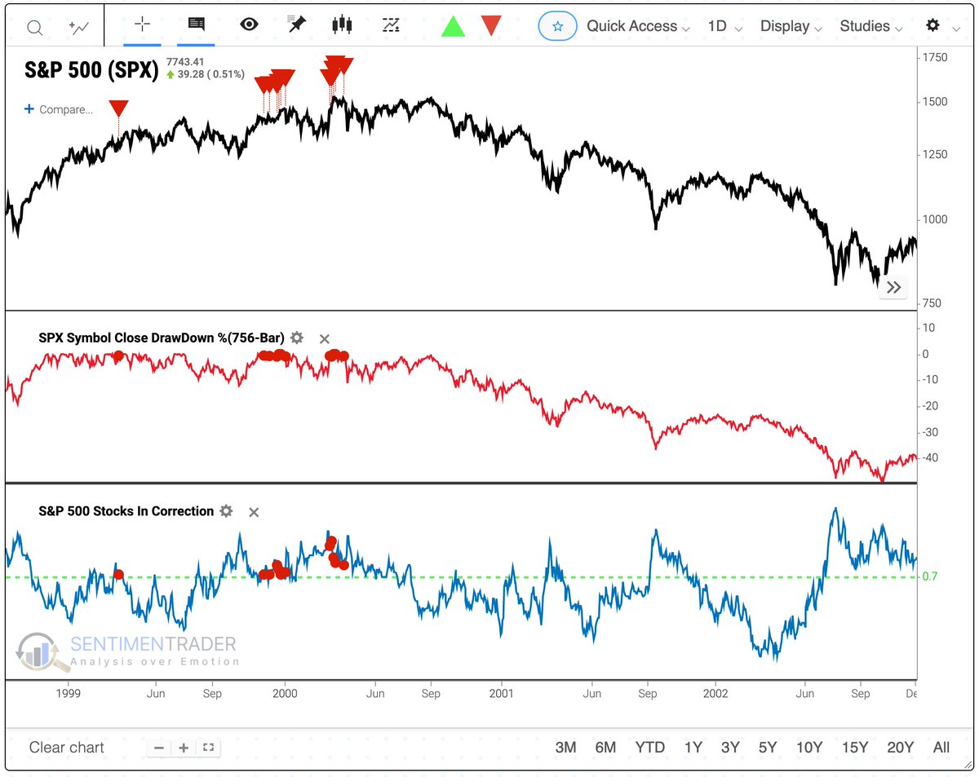This screenshot has height=777, width=979.
Task: Select the All time range
Action: tap(941, 747)
